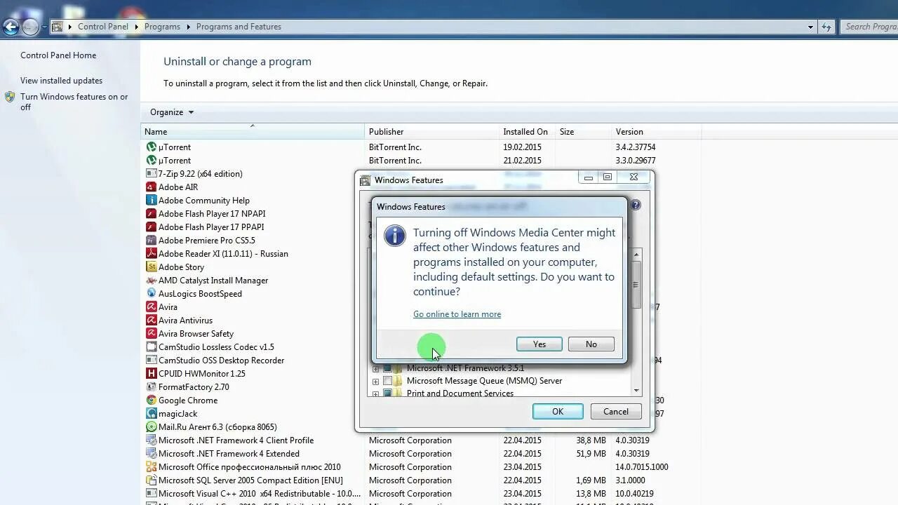Click the AMD Catalyst Install Manager icon

(151, 281)
